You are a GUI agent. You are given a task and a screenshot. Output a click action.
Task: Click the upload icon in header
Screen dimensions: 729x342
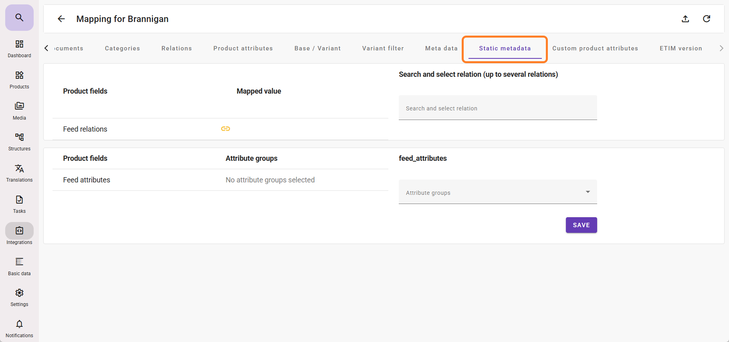click(685, 19)
